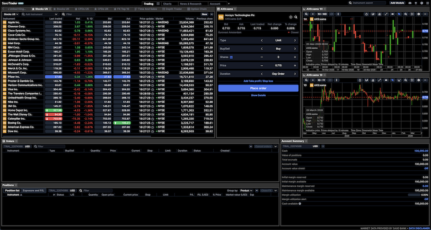Click the zoom search icon in the 1D chart

coord(306,80)
